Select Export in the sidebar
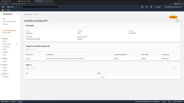The width and height of the screenshot is (184, 103). click(x=5, y=55)
